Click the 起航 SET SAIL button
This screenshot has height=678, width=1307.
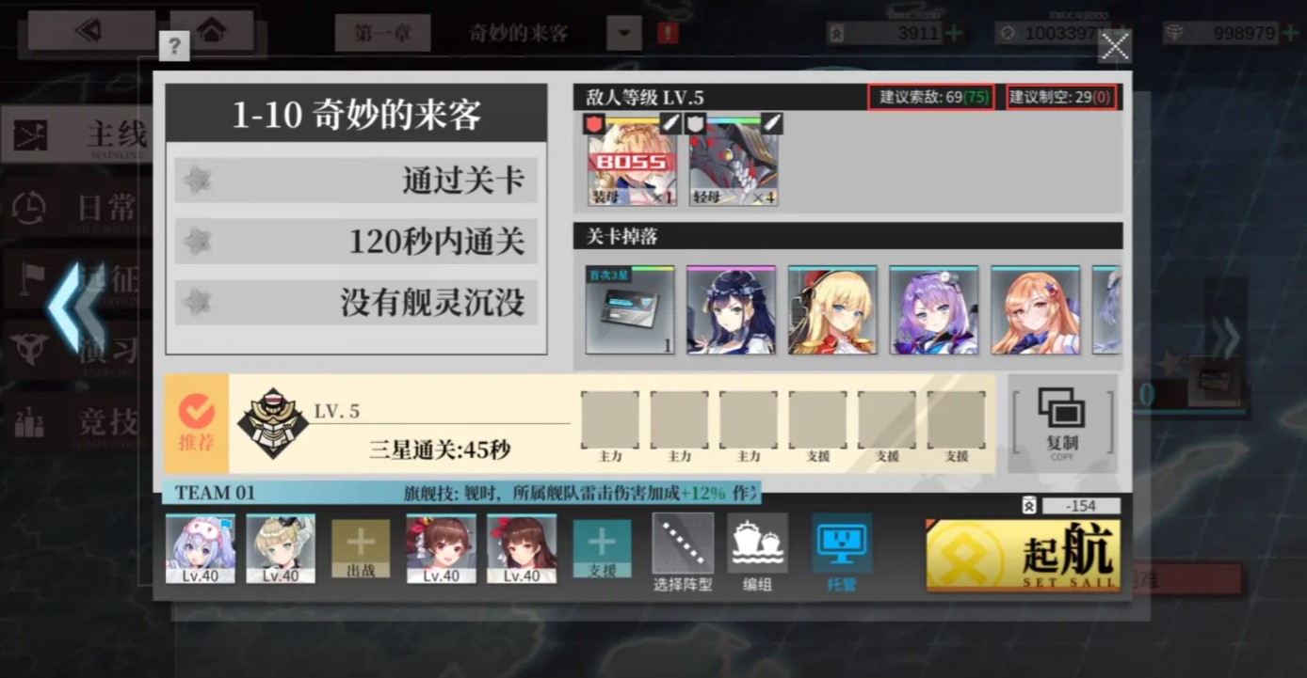(1024, 555)
